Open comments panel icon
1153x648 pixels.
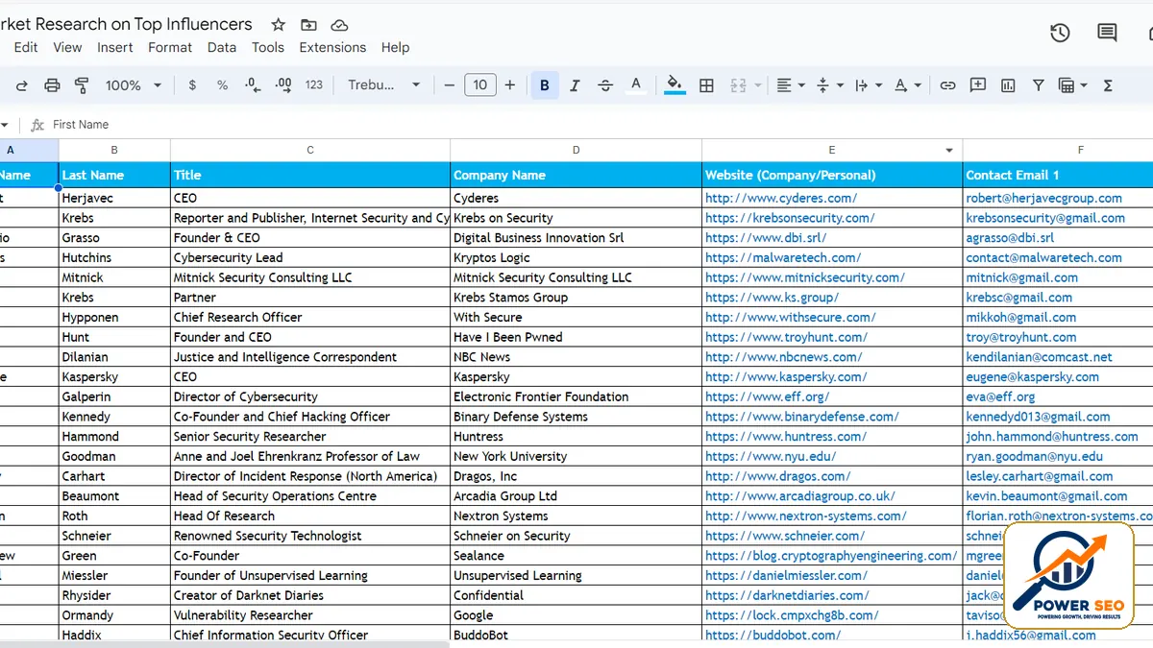1107,33
